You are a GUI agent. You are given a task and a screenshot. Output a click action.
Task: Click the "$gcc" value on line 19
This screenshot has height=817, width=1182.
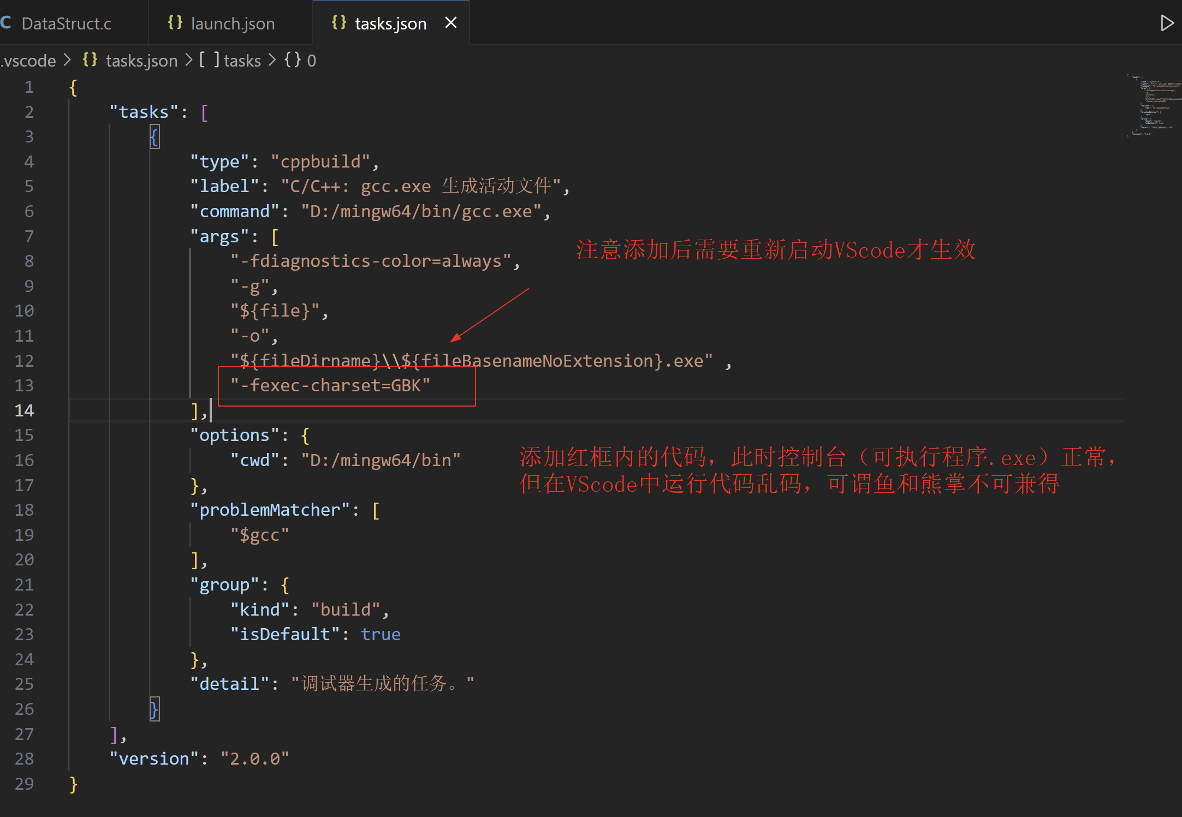pyautogui.click(x=259, y=535)
